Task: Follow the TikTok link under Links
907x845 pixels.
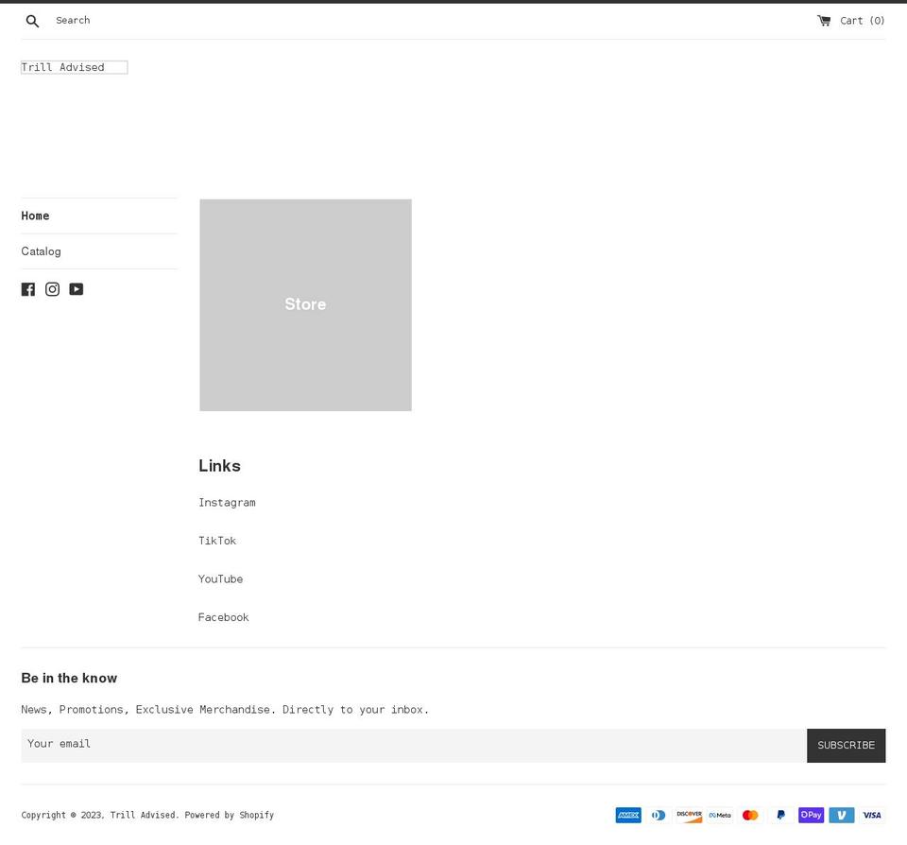Action: point(217,541)
